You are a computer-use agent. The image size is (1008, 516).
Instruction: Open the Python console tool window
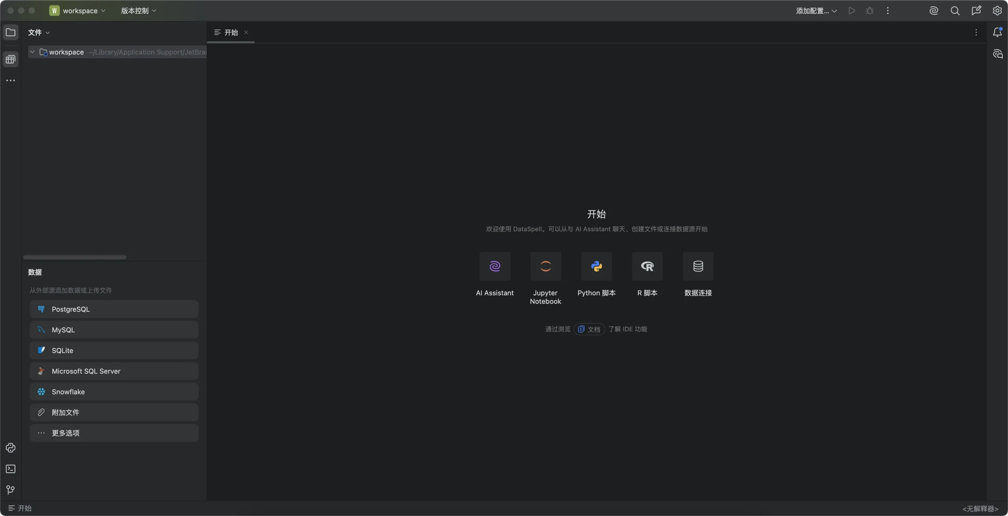click(11, 448)
